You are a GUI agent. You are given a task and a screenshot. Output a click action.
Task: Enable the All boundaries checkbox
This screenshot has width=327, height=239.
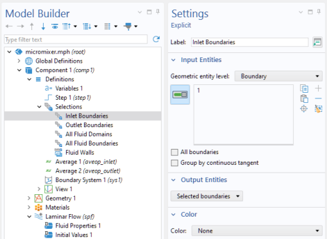click(174, 152)
